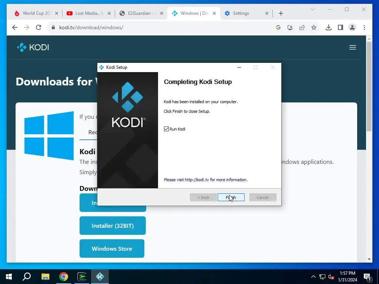Open the tab search dropdown arrow
The width and height of the screenshot is (379, 284).
[x=312, y=9]
